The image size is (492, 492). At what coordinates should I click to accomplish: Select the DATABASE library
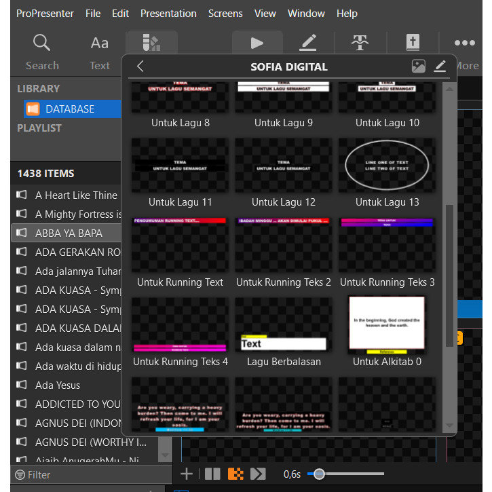pyautogui.click(x=69, y=109)
